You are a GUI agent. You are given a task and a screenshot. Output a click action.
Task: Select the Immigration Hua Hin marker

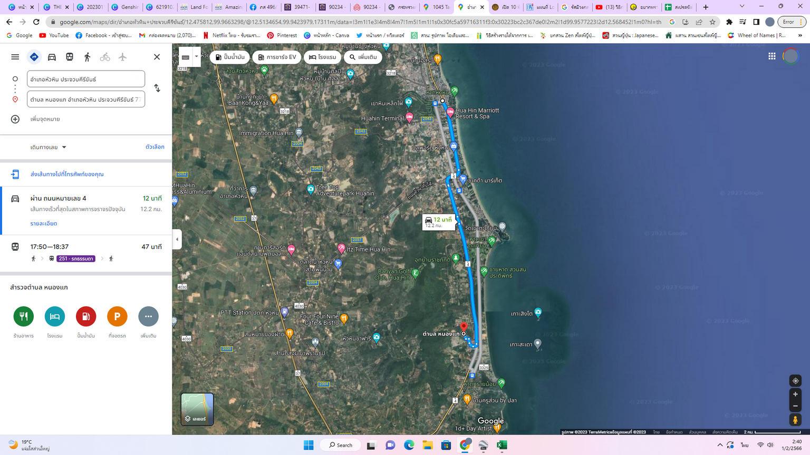(299, 133)
